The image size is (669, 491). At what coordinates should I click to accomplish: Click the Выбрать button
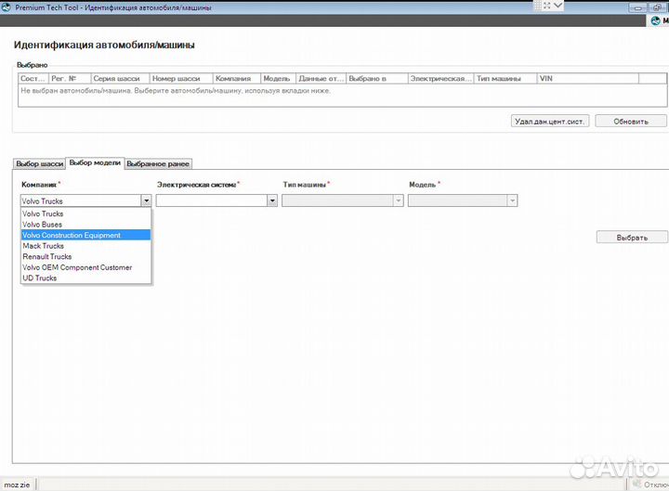click(x=632, y=238)
